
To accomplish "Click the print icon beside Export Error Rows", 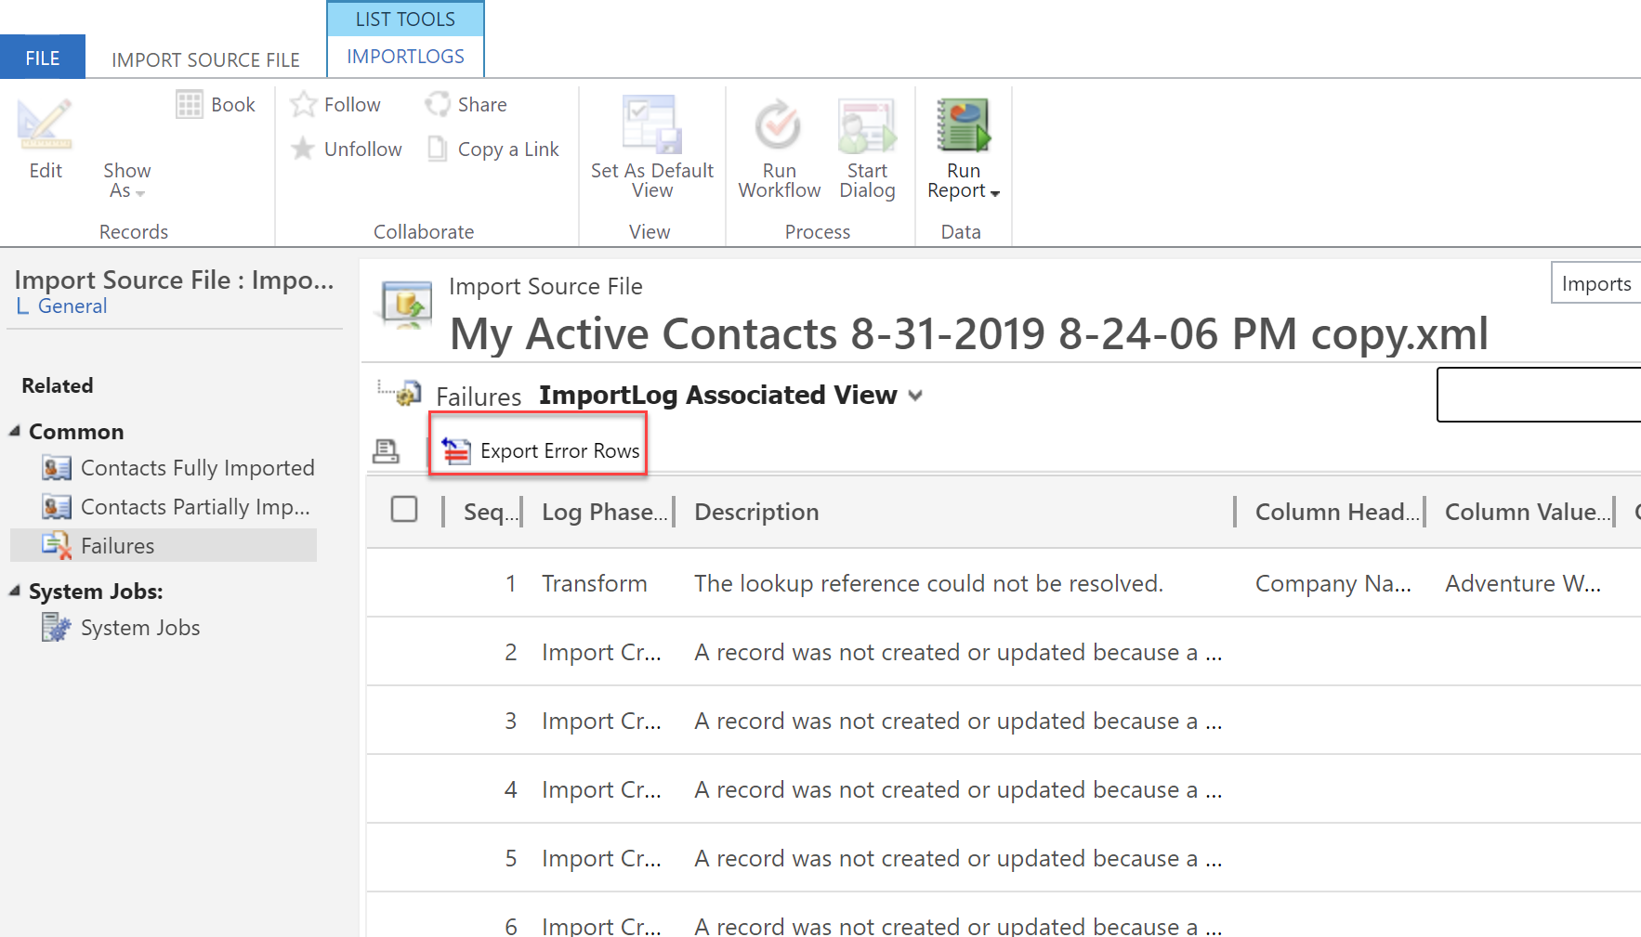I will 386,451.
